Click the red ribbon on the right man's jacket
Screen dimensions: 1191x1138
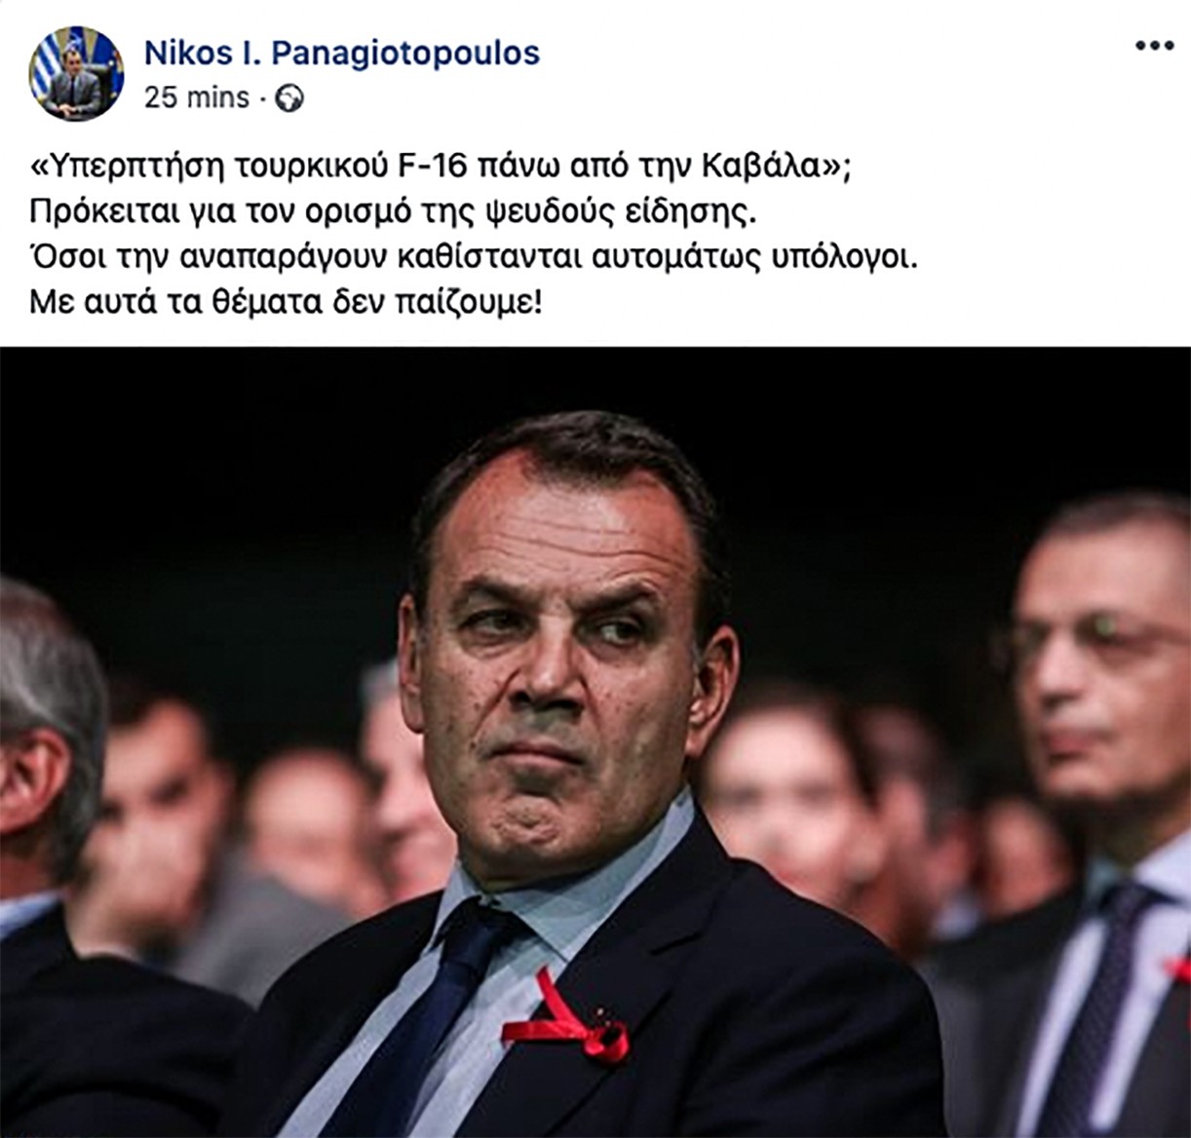[x=1177, y=967]
